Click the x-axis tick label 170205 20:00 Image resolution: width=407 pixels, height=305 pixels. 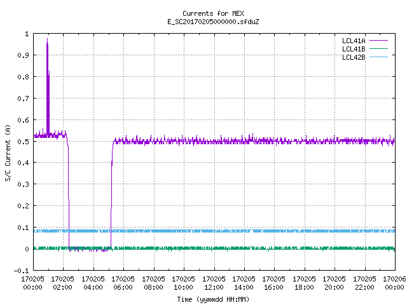pyautogui.click(x=334, y=283)
